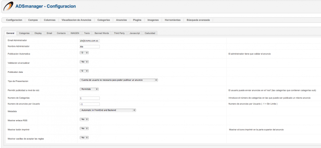The image size is (321, 148).
Task: Open the Publication date dropdown
Action: 84,71
